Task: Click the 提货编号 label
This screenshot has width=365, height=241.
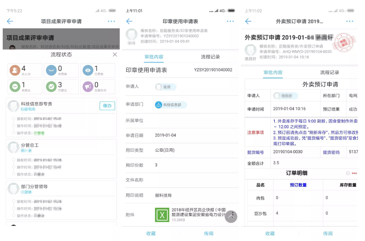Action: (255, 152)
